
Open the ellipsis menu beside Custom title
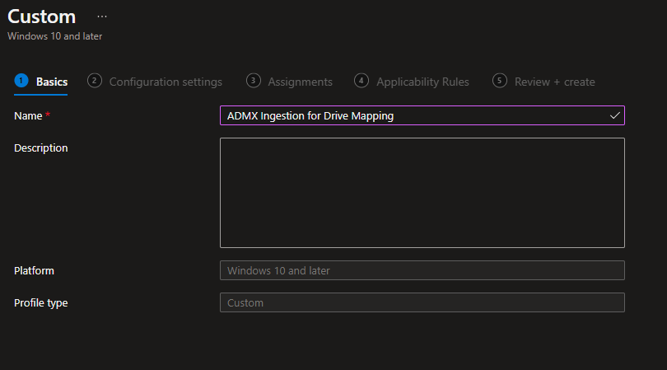tap(102, 16)
